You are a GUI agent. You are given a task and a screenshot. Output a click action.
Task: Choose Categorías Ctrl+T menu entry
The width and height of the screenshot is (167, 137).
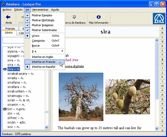(x=44, y=41)
